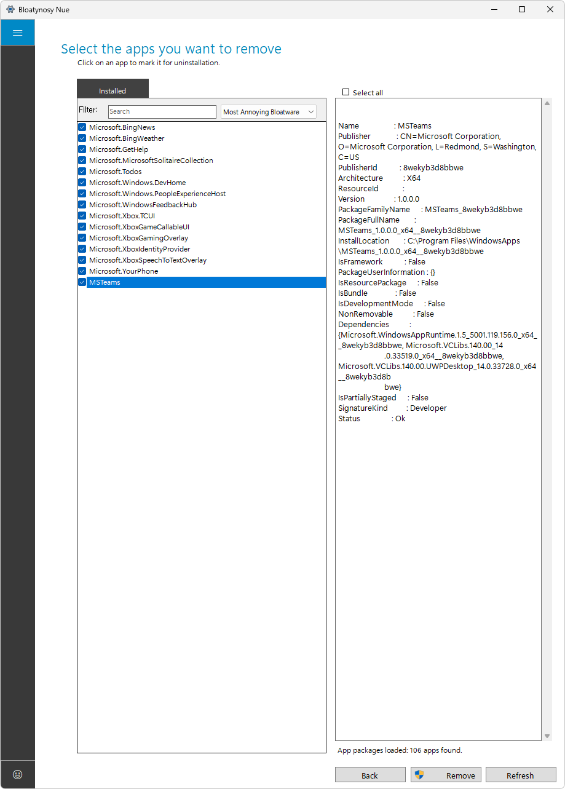Uncheck the MSTeams checkbox

pyautogui.click(x=82, y=282)
